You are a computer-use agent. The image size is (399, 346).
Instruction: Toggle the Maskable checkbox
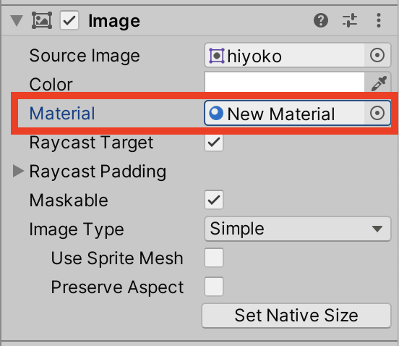coord(214,200)
